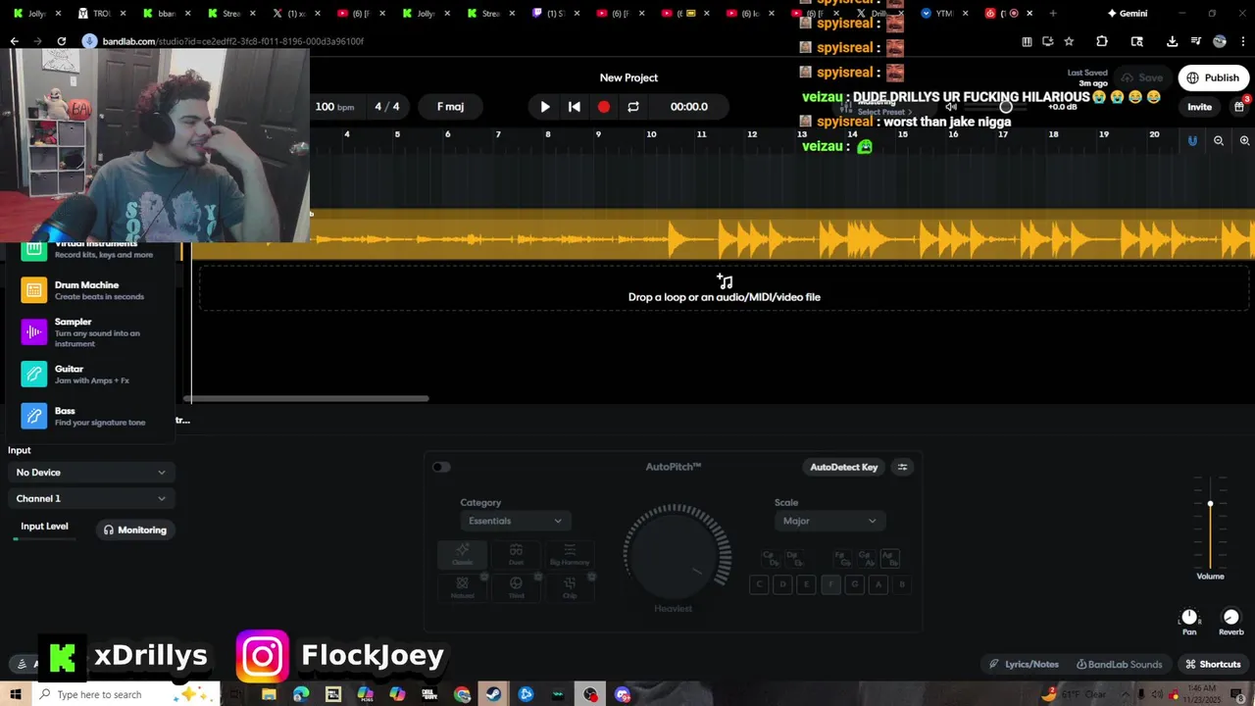
Task: Toggle loop cycle mode
Action: (633, 107)
